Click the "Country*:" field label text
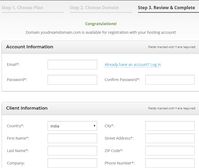The image size is (199, 168). [x=15, y=126]
